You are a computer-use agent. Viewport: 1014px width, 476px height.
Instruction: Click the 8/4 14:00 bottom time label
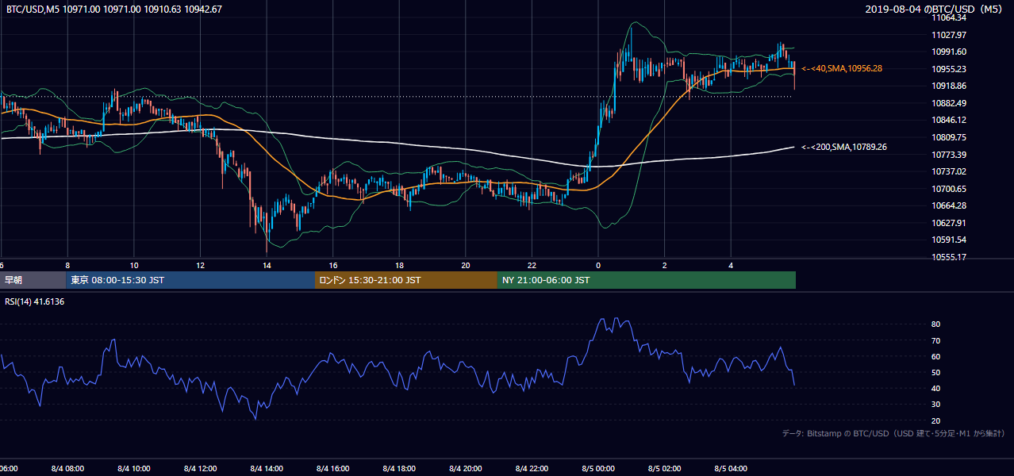coord(267,469)
